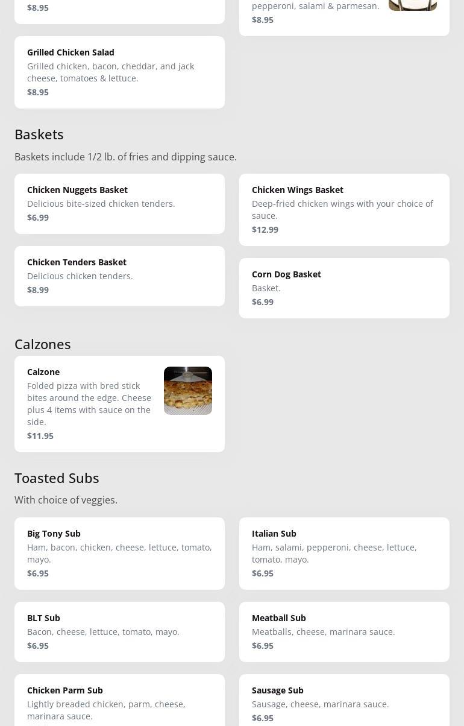Select the Chicken Parm Sub
The height and width of the screenshot is (726, 464).
point(119,702)
